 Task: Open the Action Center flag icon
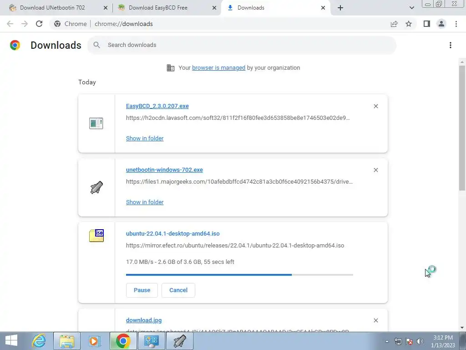click(x=409, y=341)
